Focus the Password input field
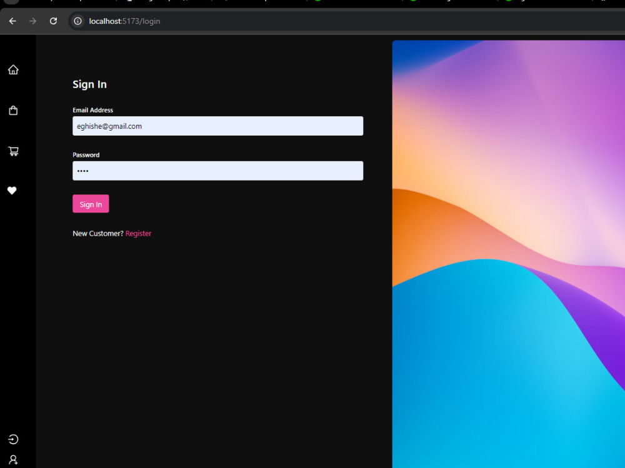 (217, 171)
